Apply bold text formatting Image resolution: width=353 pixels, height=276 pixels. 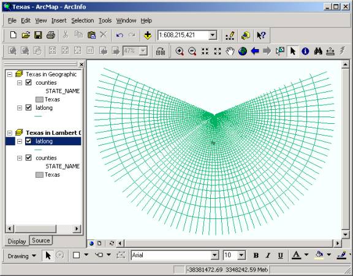[x=256, y=256]
